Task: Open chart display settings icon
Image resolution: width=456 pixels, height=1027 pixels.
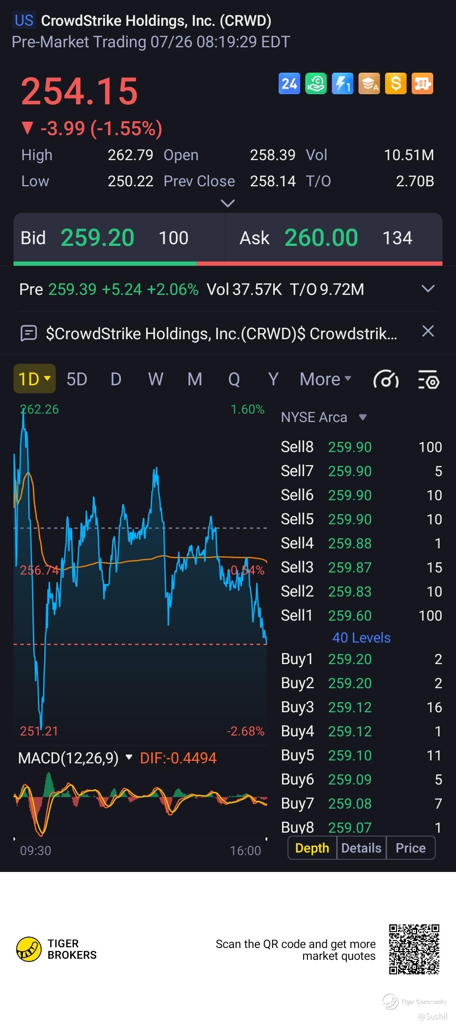Action: point(429,379)
